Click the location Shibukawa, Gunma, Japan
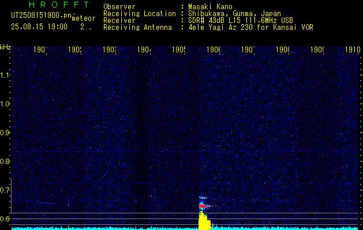This screenshot has height=230, width=363. coord(234,14)
